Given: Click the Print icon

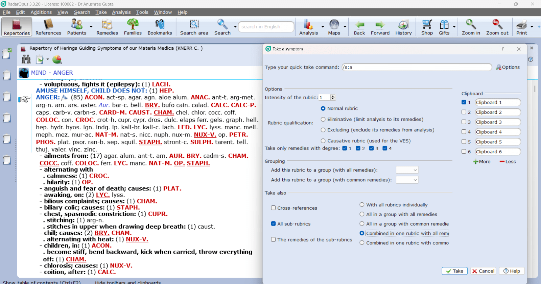Looking at the screenshot, I should click(x=522, y=27).
